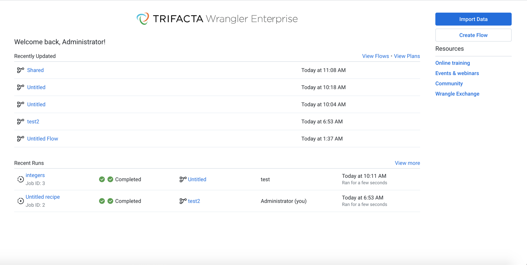Click flow icon beside Untitled in Recent Runs
Screen dimensions: 527x265
(x=183, y=179)
